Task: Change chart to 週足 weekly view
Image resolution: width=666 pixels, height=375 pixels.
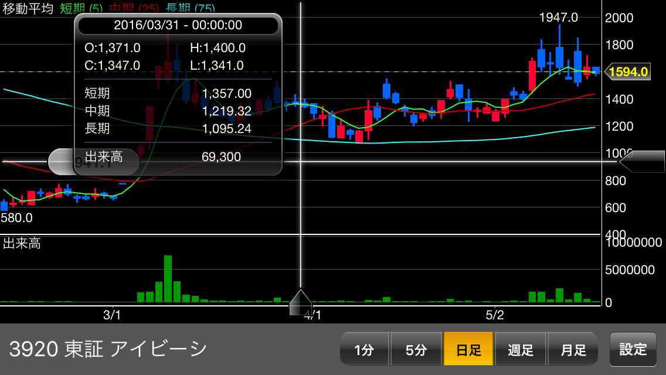Action: (x=521, y=350)
